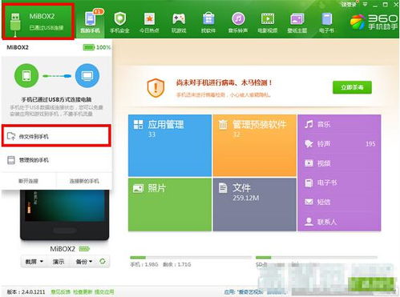400x297 pixels.
Task: Open 今日热点 star icon in toolbar
Action: [x=149, y=19]
